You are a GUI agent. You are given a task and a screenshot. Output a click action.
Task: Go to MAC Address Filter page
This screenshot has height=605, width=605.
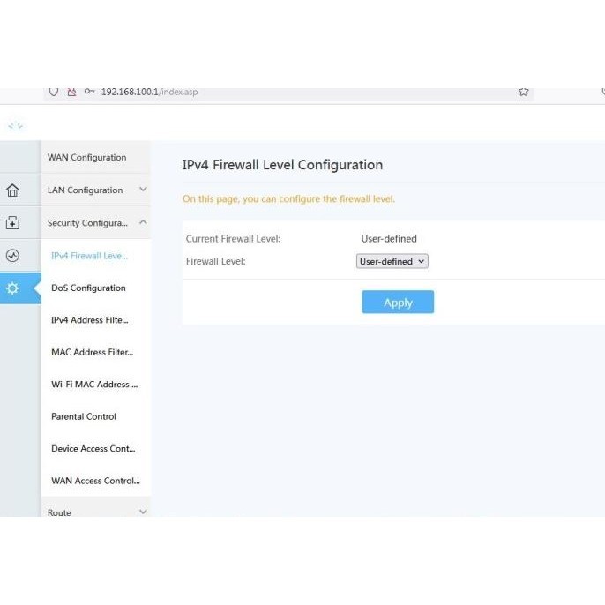(x=92, y=353)
